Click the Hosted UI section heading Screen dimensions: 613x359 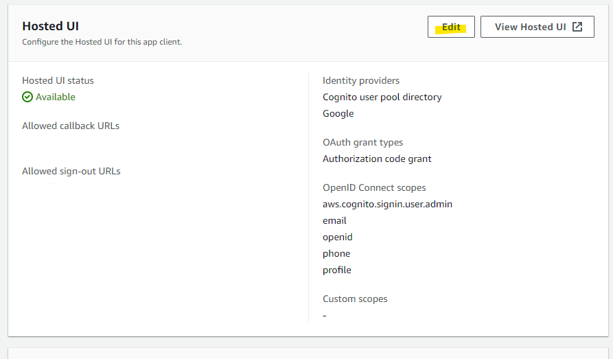point(50,26)
